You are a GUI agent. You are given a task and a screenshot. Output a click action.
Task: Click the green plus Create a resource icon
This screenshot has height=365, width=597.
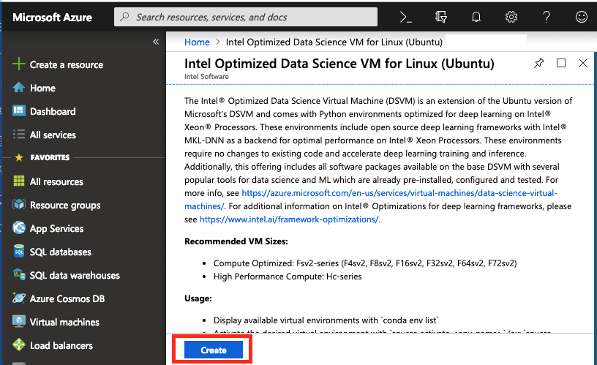coord(19,64)
